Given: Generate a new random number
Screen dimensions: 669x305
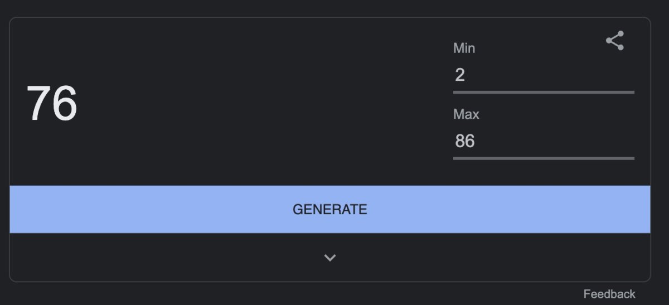Looking at the screenshot, I should (330, 209).
